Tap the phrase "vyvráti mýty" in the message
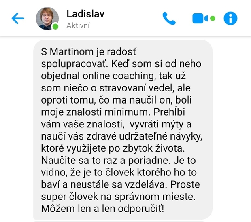Image resolution: width=251 pixels, height=222 pixels. pos(156,124)
